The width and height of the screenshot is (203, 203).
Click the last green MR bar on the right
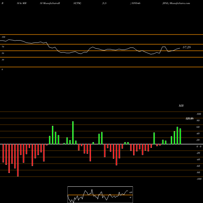coord(180,136)
